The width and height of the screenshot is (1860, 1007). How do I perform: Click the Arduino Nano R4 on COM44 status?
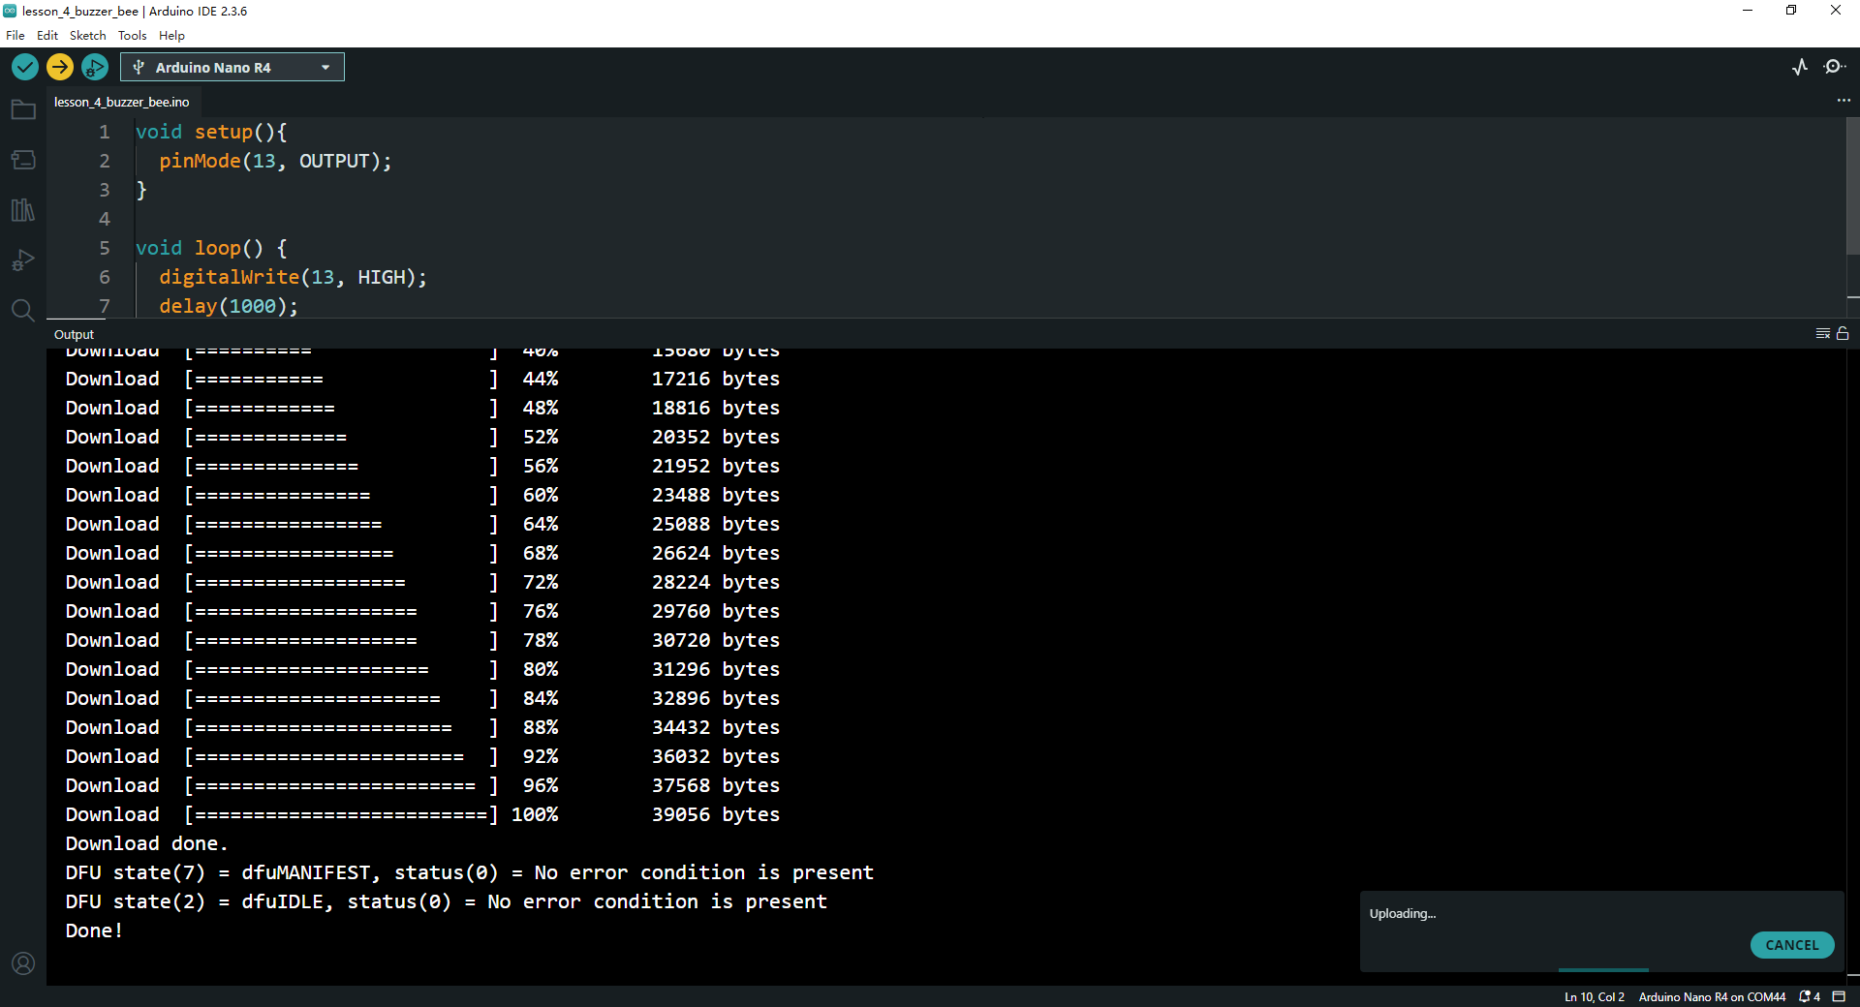[x=1712, y=996]
